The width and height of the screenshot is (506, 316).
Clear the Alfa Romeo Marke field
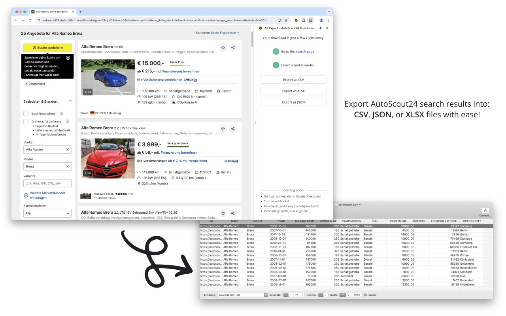click(x=67, y=150)
